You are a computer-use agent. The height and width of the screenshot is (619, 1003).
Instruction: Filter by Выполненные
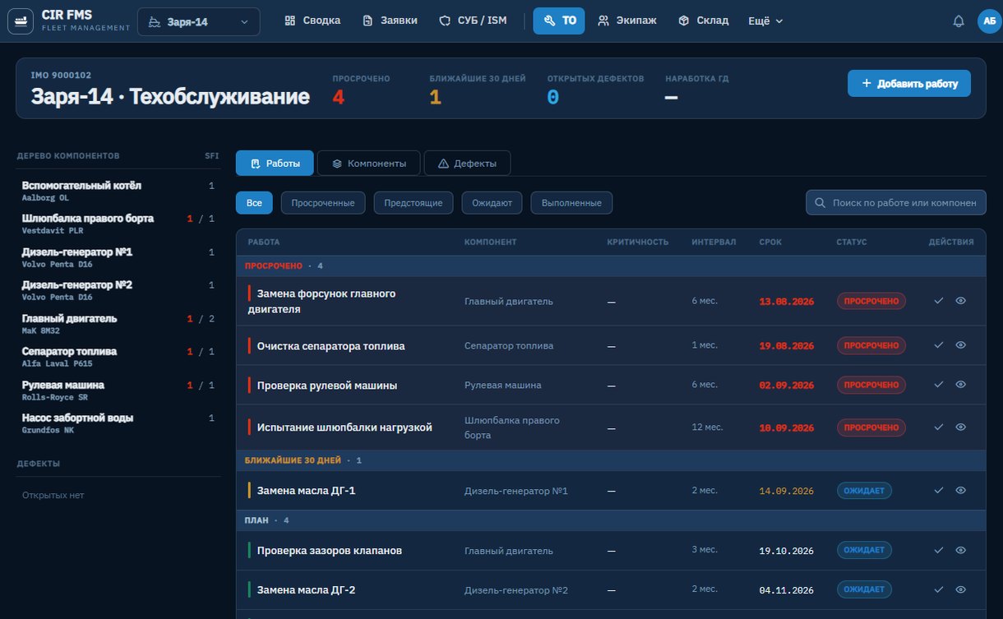[571, 203]
